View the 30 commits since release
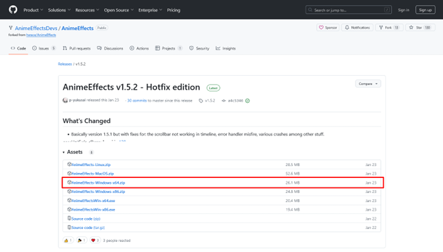The width and height of the screenshot is (443, 252). [x=137, y=101]
